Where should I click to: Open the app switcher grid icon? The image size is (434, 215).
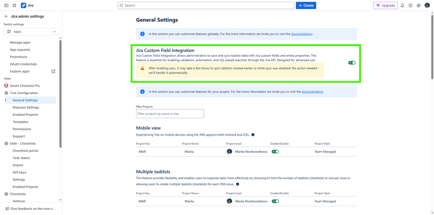(x=14, y=5)
